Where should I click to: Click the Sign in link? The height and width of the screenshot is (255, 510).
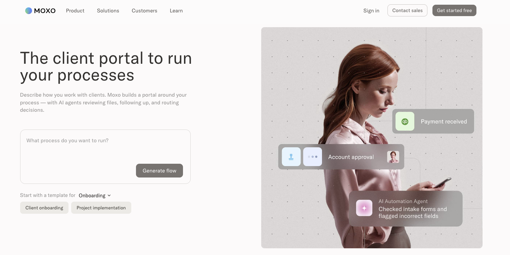[371, 10]
